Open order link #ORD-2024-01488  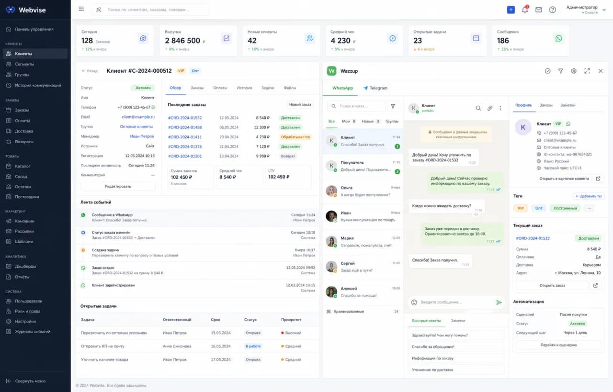[x=185, y=127]
